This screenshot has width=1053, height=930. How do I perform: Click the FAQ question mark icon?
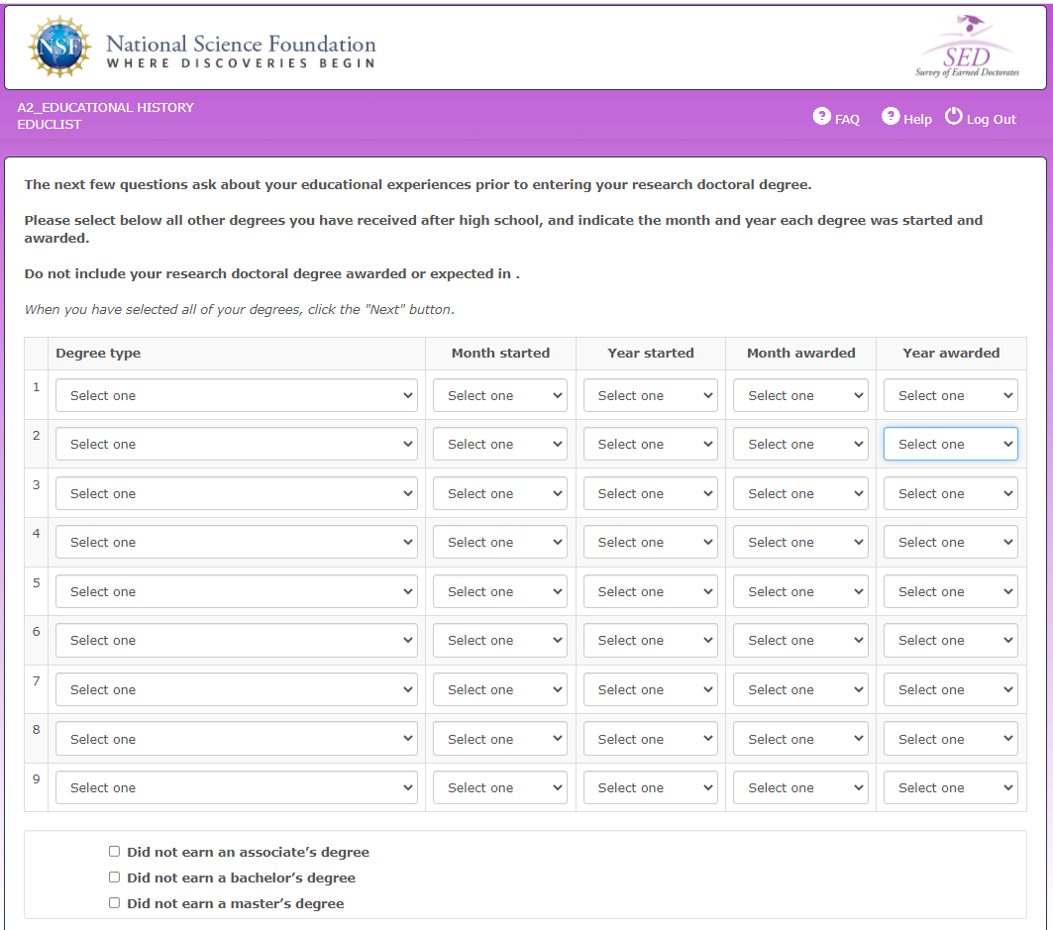pyautogui.click(x=821, y=117)
